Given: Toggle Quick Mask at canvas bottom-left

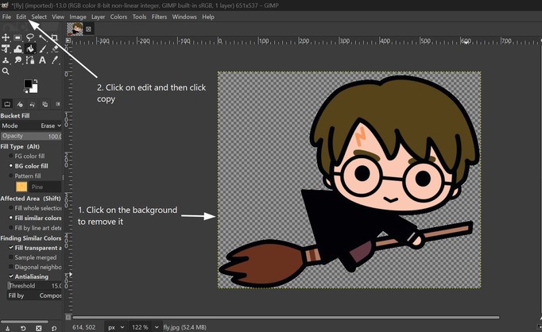Looking at the screenshot, I should click(68, 317).
